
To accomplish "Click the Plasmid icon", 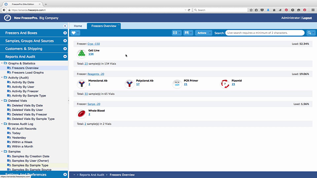I will [225, 83].
